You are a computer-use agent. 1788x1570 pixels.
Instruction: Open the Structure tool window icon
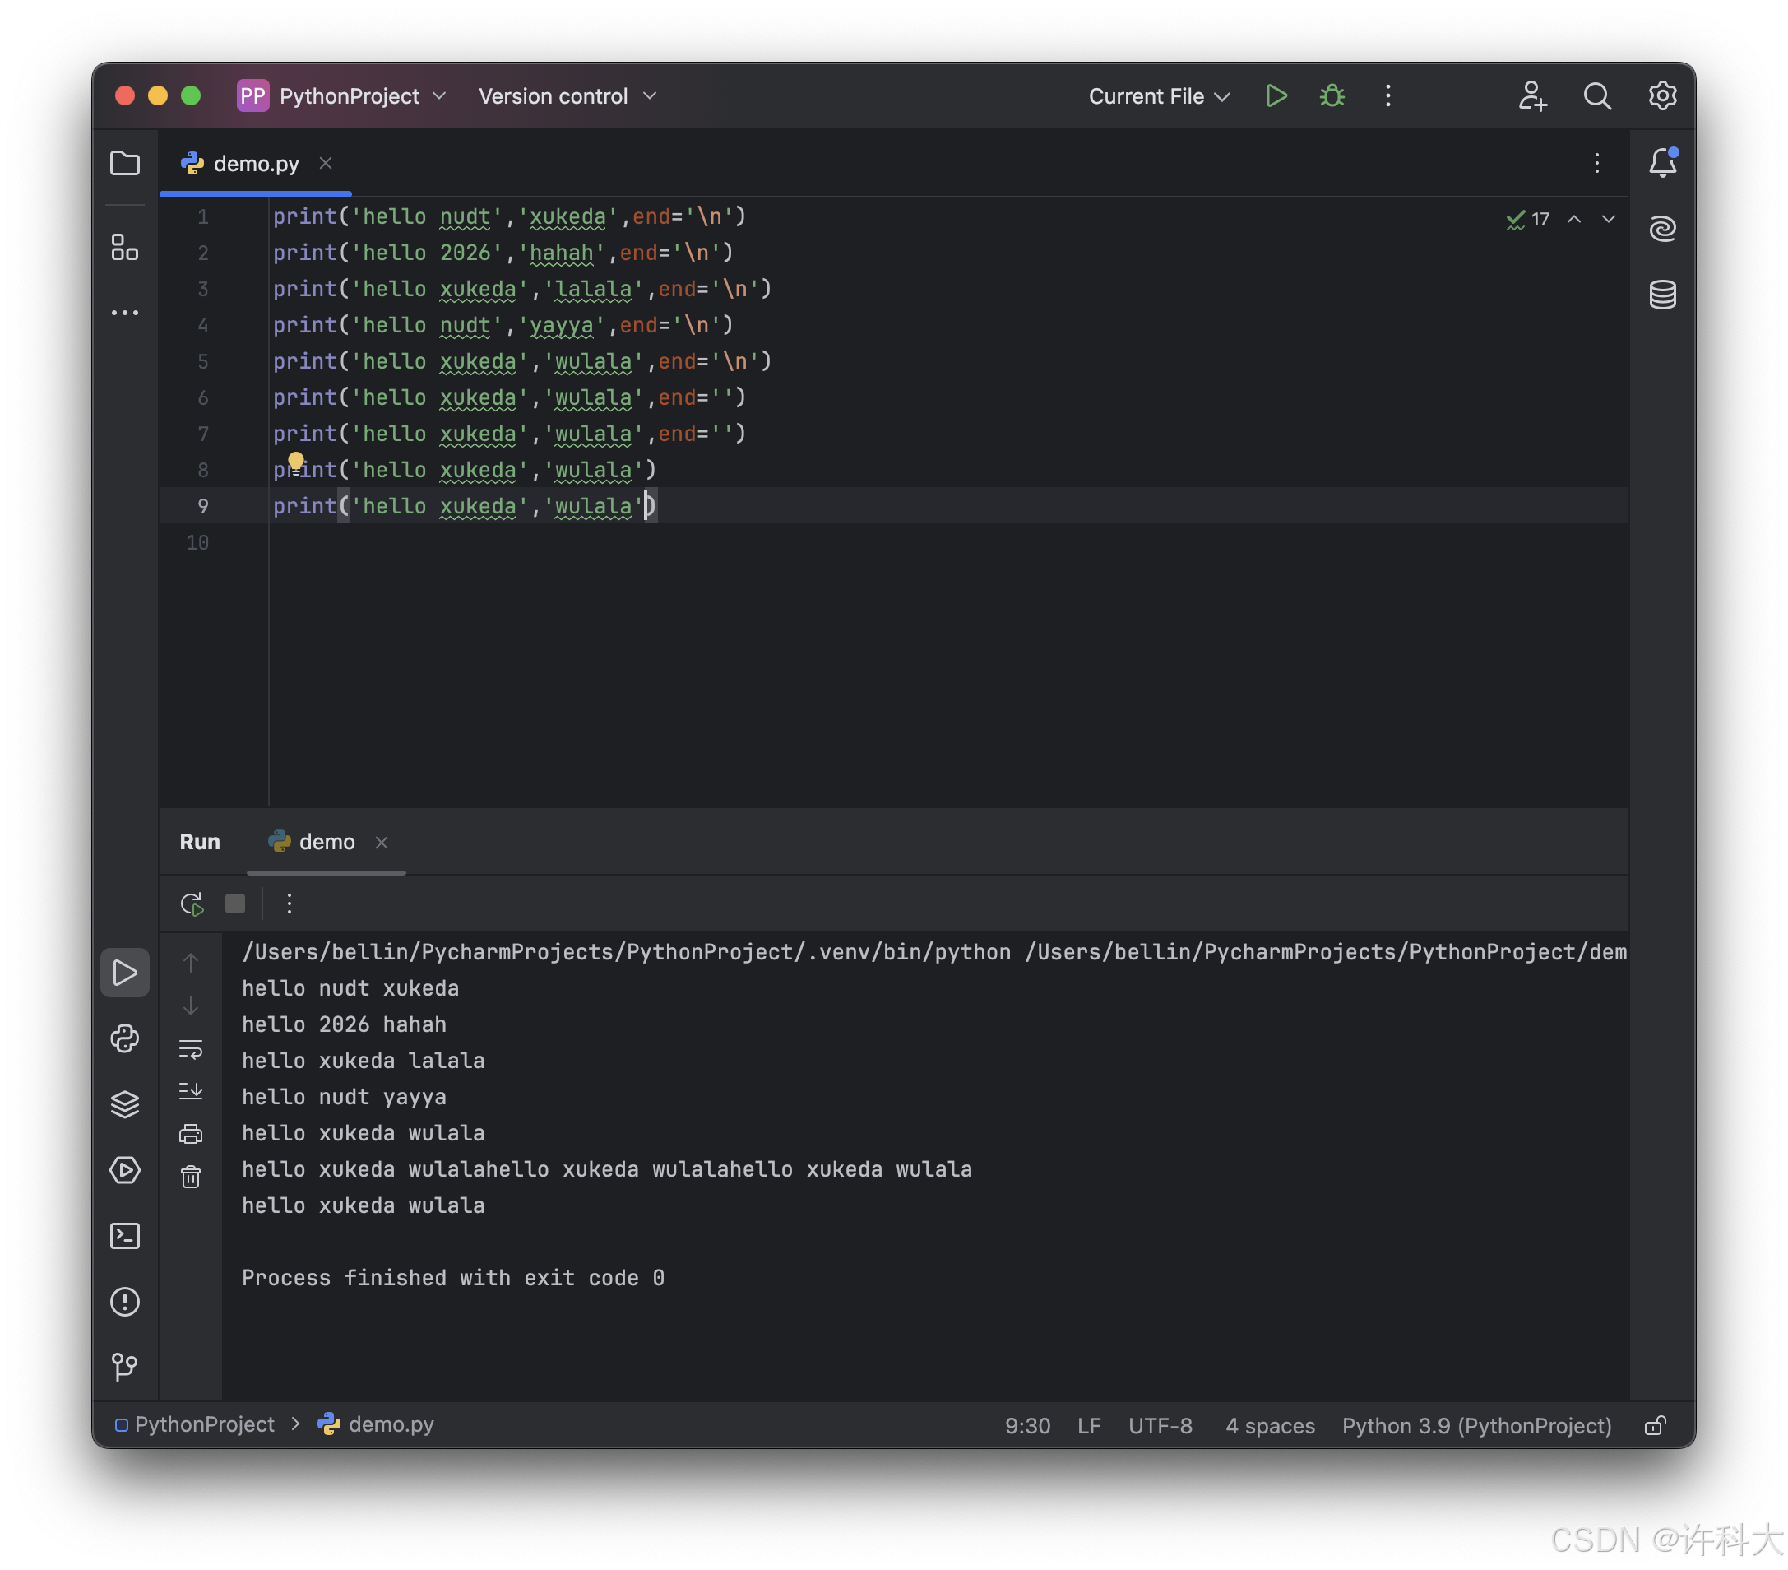coord(125,247)
